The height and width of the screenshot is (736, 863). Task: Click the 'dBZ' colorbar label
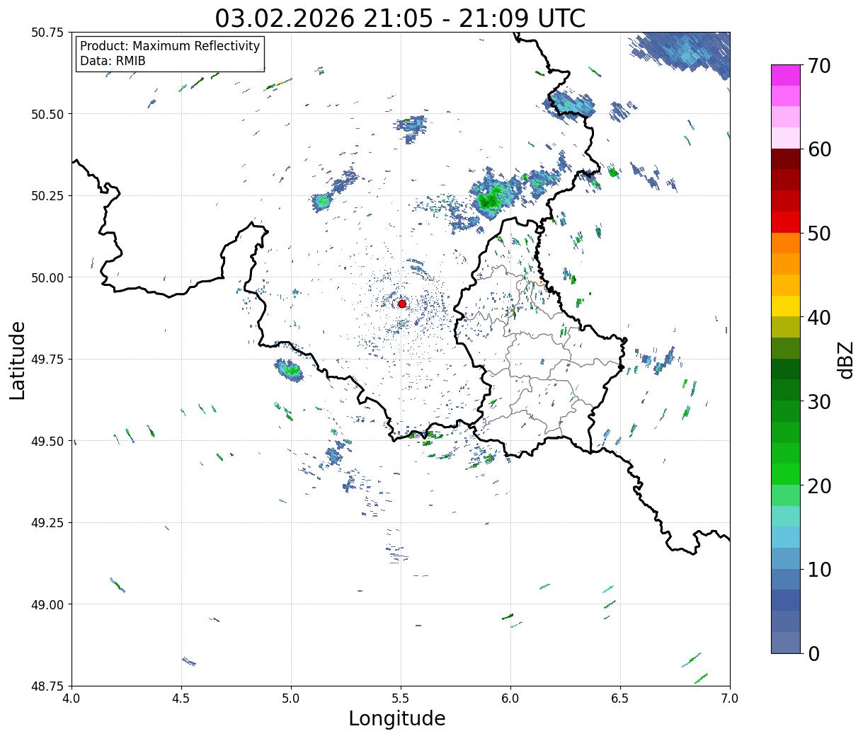[845, 359]
